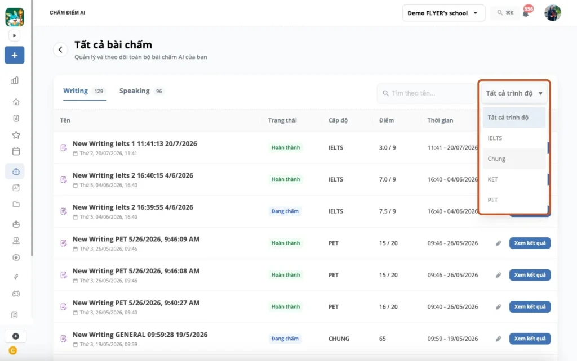Switch to the Writing tab
This screenshot has width=577, height=361.
click(84, 91)
